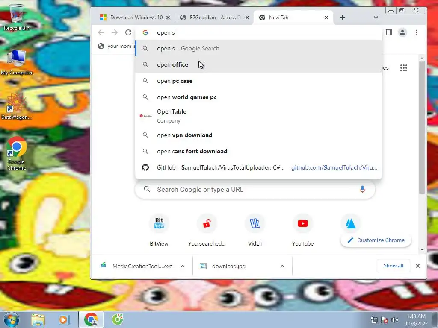This screenshot has width=438, height=328.
Task: Pick 'open sans font download' suggestion
Action: (258, 151)
